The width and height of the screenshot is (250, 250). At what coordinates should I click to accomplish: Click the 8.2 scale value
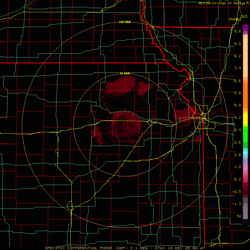pyautogui.click(x=237, y=56)
